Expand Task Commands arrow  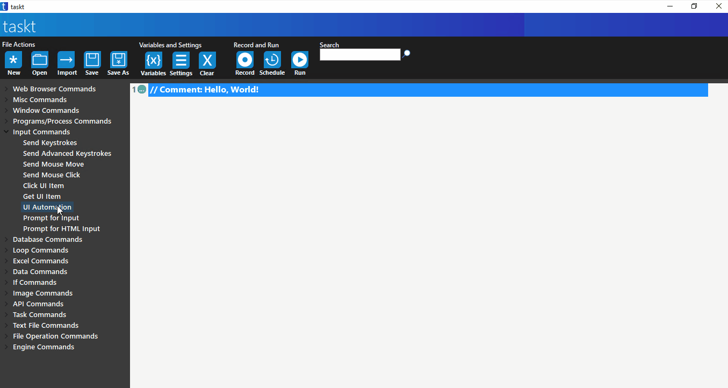[6, 314]
